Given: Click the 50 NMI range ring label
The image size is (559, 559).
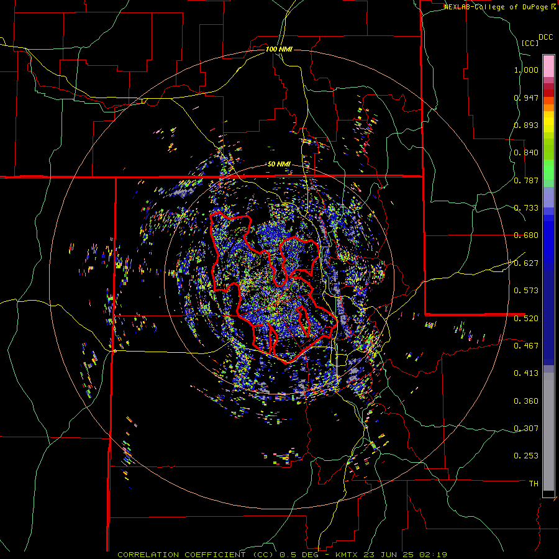Looking at the screenshot, I should click(279, 164).
